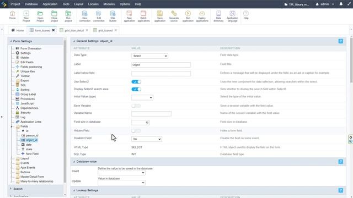
Task: Create a New Project from toolbar
Action: pos(26,16)
